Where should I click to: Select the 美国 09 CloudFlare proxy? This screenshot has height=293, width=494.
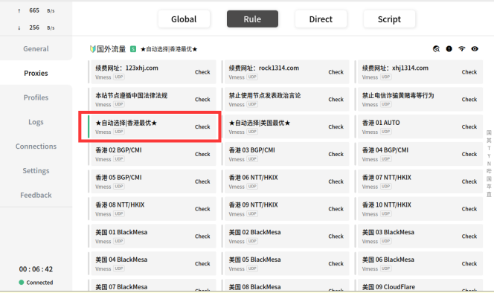pos(419,285)
